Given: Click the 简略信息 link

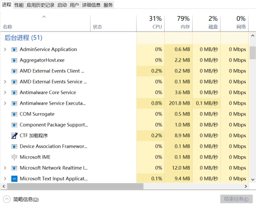Looking at the screenshot, I should (x=26, y=199).
